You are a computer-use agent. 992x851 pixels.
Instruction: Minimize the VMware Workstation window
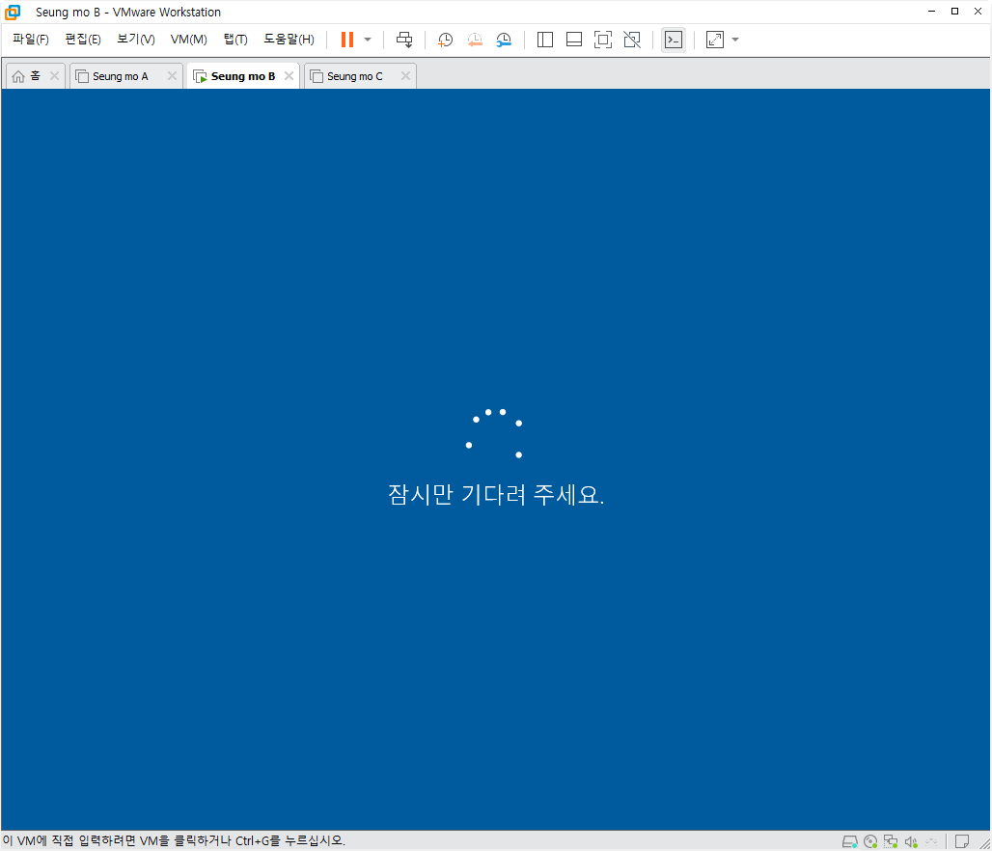(x=932, y=12)
